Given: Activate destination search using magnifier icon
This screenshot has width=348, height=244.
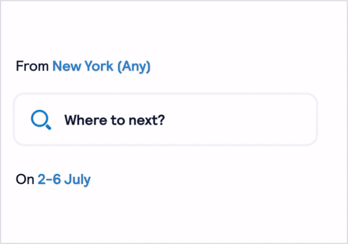Looking at the screenshot, I should click(x=41, y=120).
